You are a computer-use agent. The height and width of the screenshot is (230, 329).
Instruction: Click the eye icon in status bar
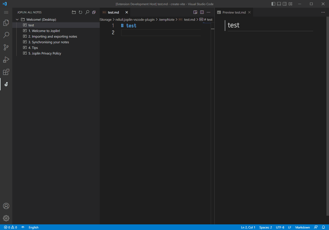23,227
